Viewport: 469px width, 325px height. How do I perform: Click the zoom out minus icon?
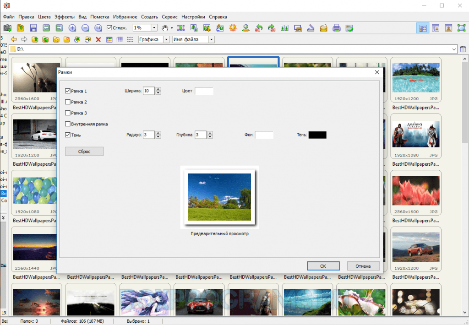point(85,28)
